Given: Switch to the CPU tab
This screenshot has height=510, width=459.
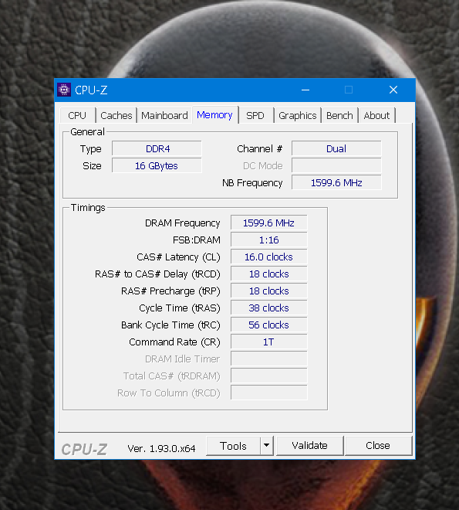Looking at the screenshot, I should [x=77, y=115].
